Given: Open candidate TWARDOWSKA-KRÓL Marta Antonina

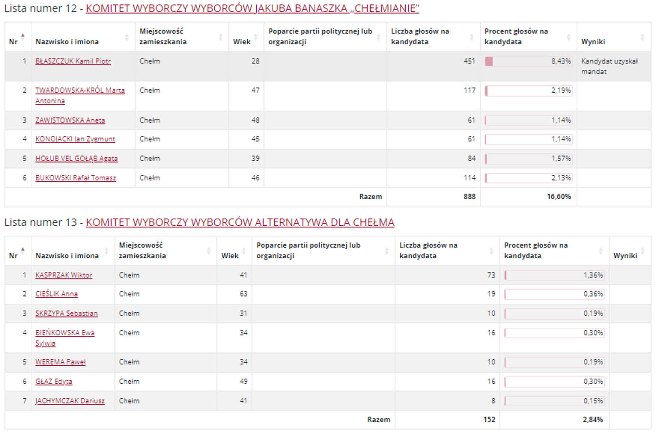Looking at the screenshot, I should [x=79, y=90].
